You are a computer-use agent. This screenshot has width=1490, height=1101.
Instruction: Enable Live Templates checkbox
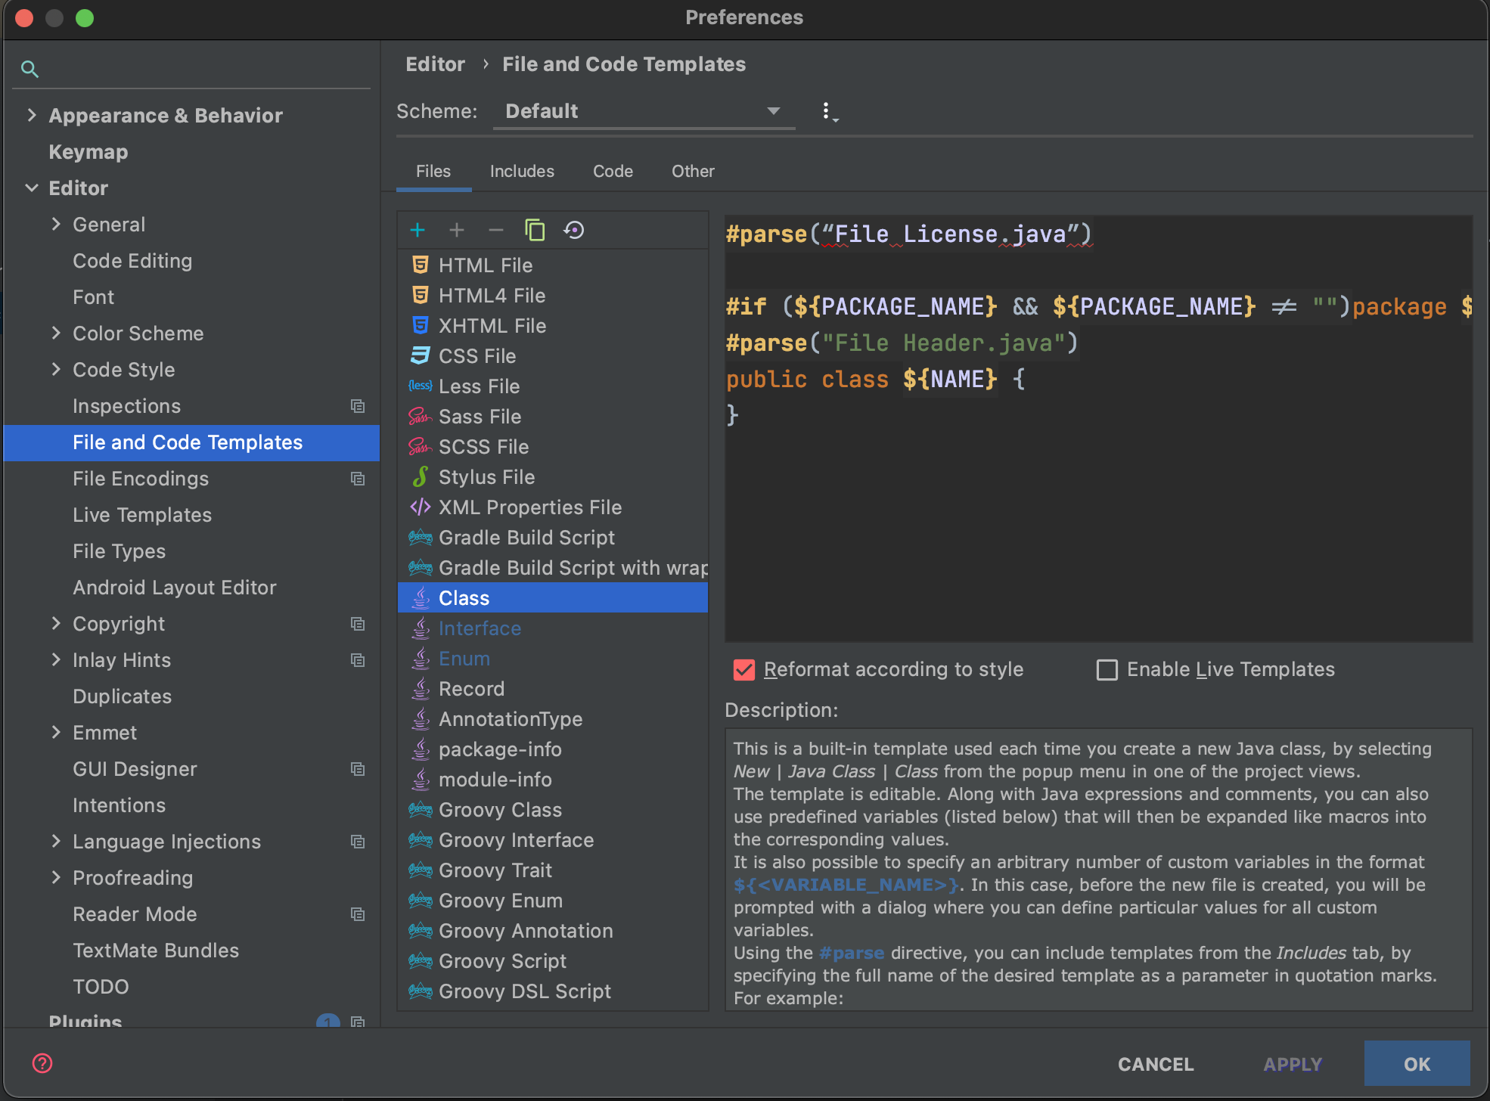1107,670
